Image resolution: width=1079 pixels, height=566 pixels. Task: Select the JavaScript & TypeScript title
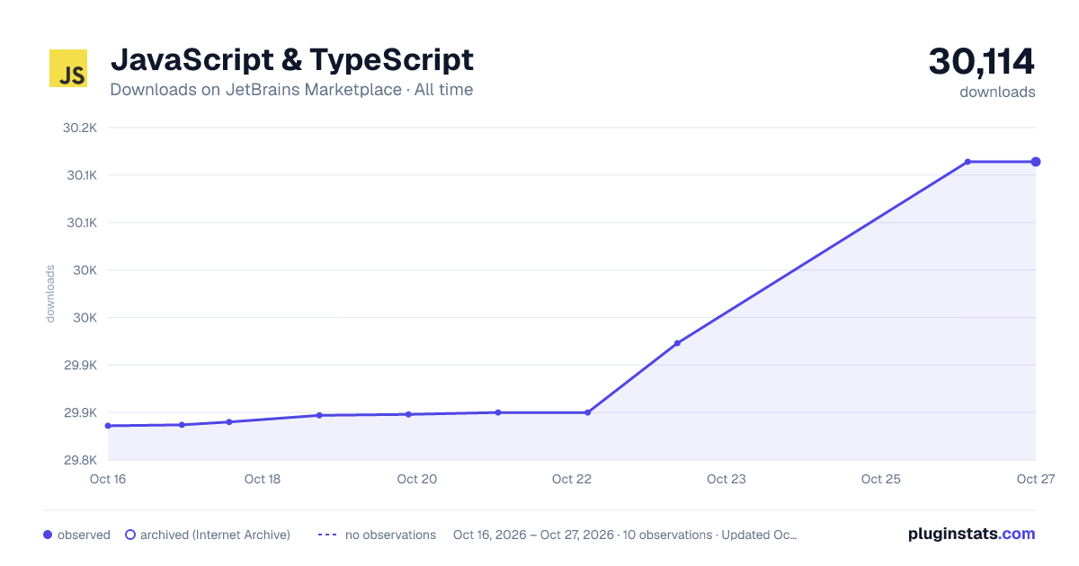[291, 60]
